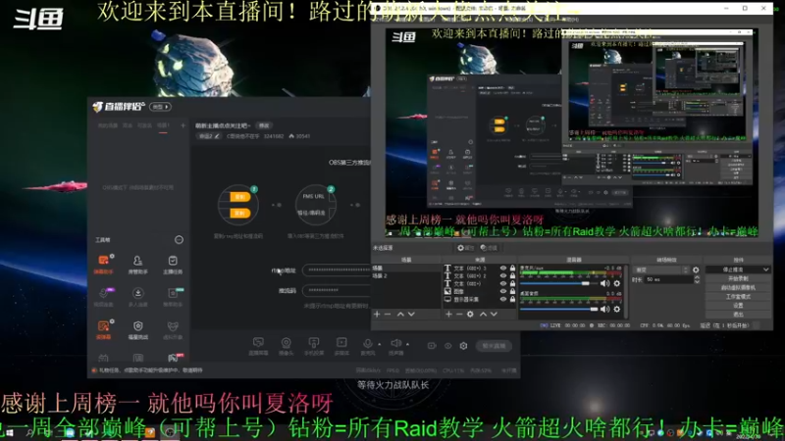Open source properties gear under the sources list
The image size is (785, 441).
tap(470, 314)
